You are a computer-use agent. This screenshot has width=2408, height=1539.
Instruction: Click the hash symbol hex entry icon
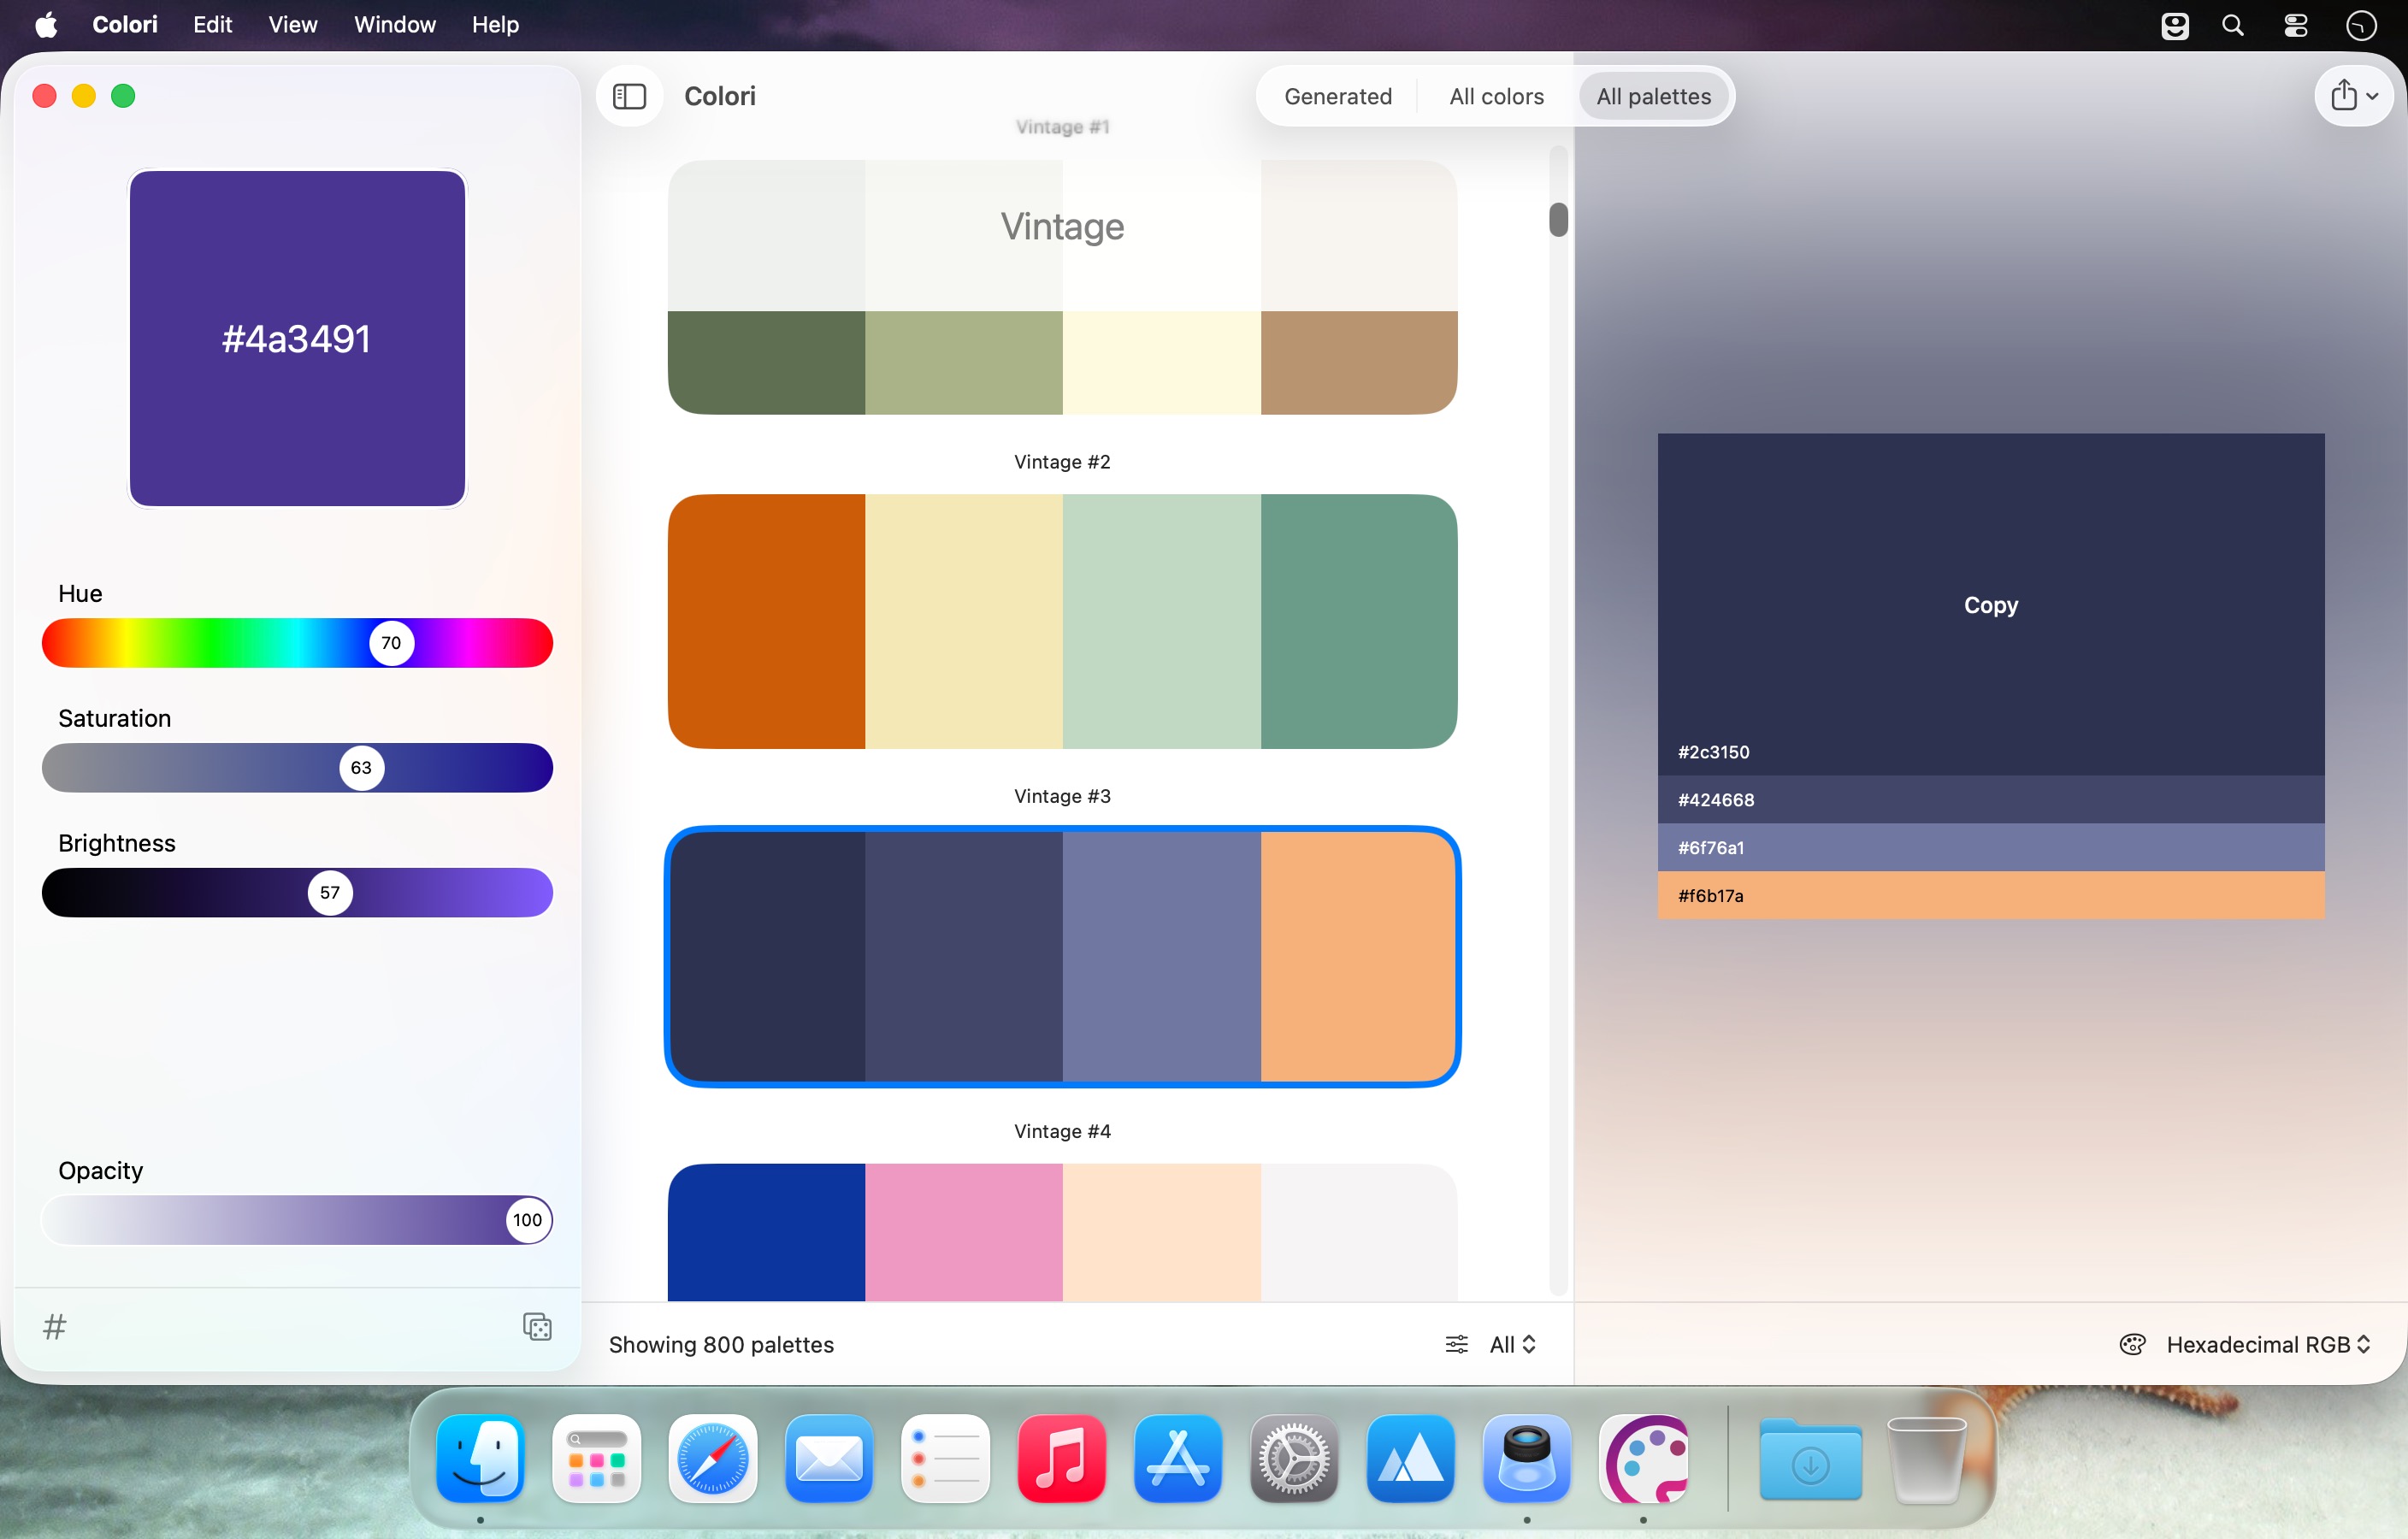(55, 1327)
